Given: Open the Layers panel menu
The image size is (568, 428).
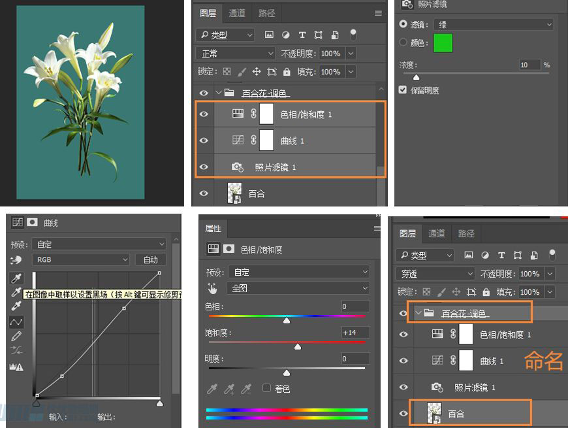Looking at the screenshot, I should pyautogui.click(x=377, y=12).
